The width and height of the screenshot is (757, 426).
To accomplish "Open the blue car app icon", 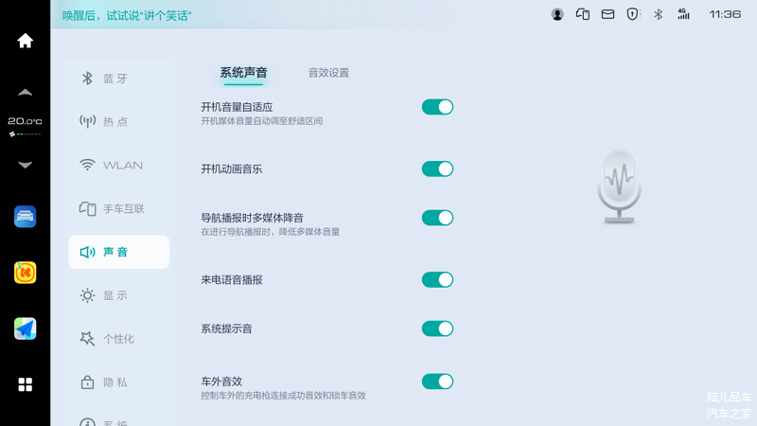I will click(x=26, y=217).
